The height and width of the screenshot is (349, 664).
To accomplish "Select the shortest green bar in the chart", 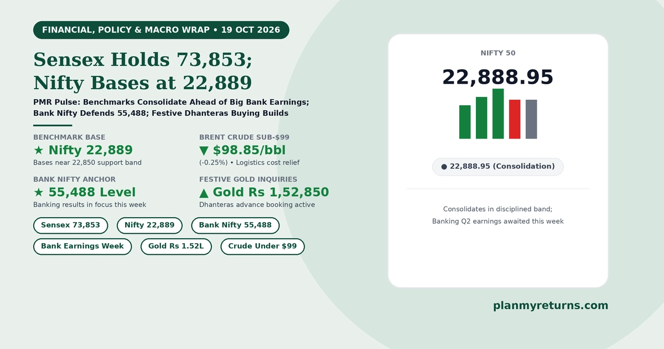I will tap(465, 122).
